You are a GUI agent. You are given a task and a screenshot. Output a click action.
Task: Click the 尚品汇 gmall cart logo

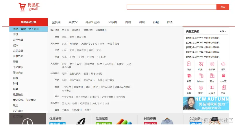pyautogui.click(x=29, y=7)
